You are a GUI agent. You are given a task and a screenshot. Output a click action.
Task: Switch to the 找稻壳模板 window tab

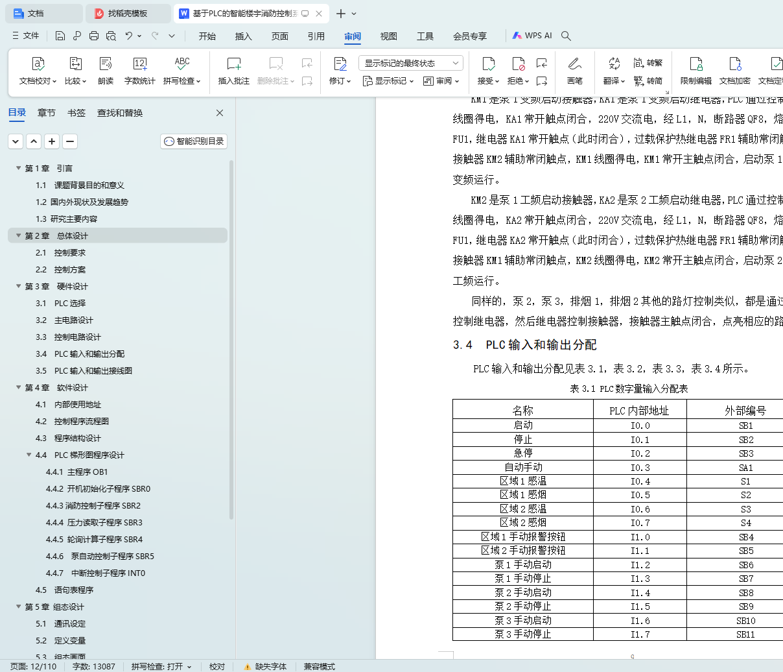[128, 13]
